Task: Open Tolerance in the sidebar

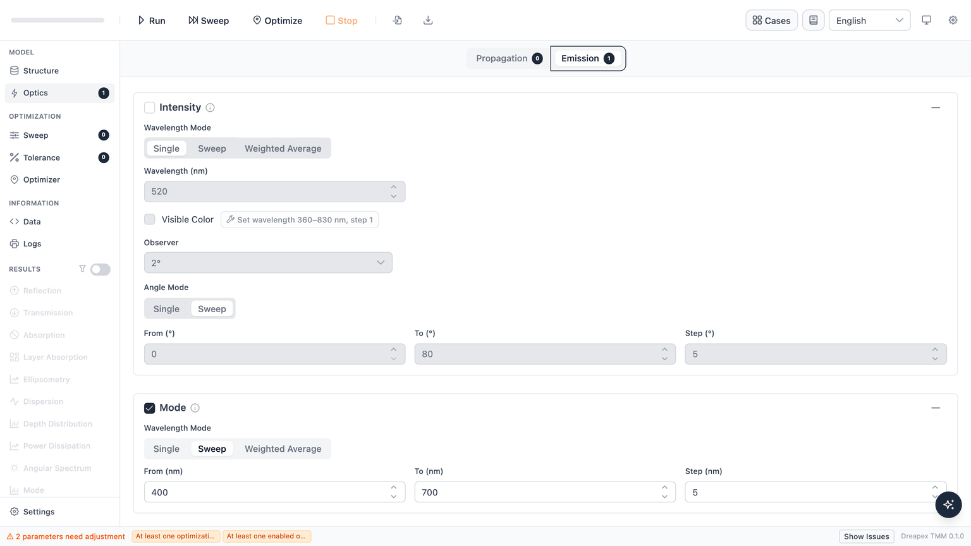Action: [x=59, y=157]
